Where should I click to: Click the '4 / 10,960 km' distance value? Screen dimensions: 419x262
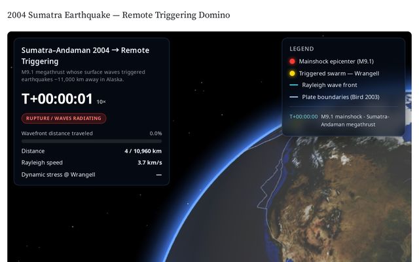tap(143, 151)
